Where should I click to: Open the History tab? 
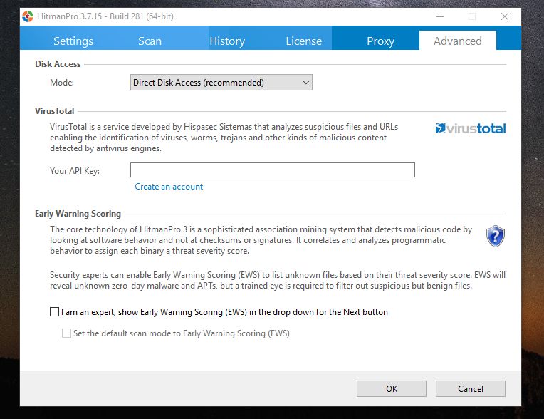[227, 41]
